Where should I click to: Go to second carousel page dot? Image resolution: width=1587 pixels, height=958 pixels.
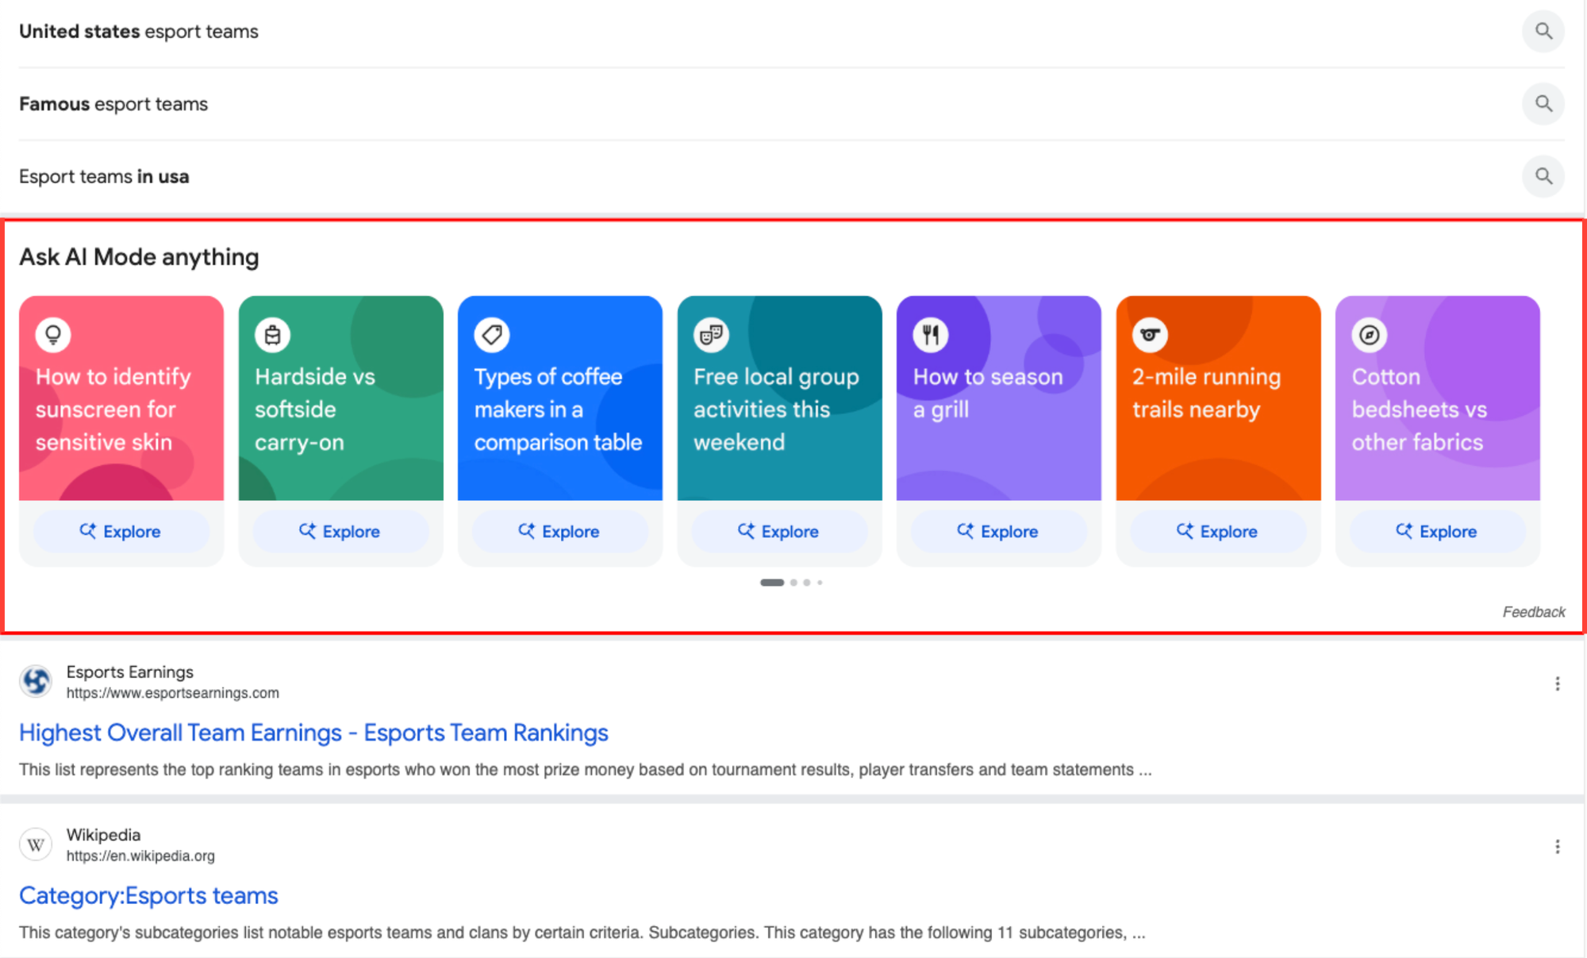pos(793,583)
